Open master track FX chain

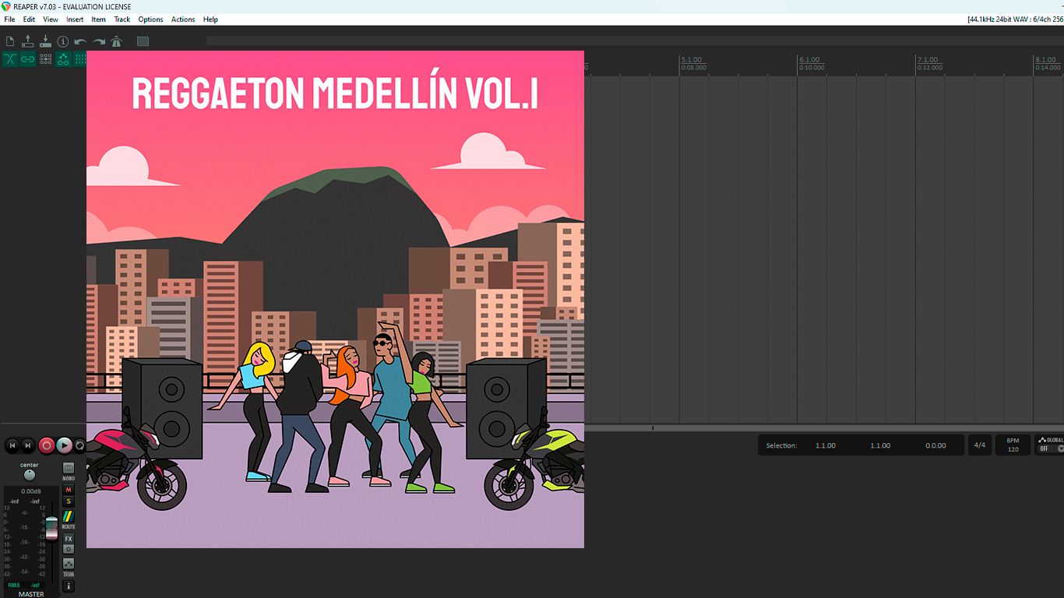[x=69, y=539]
